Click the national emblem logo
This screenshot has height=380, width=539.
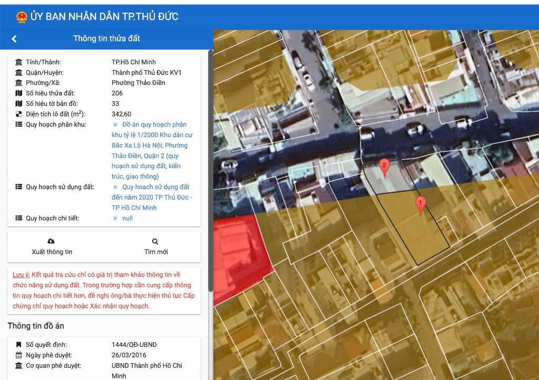pyautogui.click(x=22, y=16)
